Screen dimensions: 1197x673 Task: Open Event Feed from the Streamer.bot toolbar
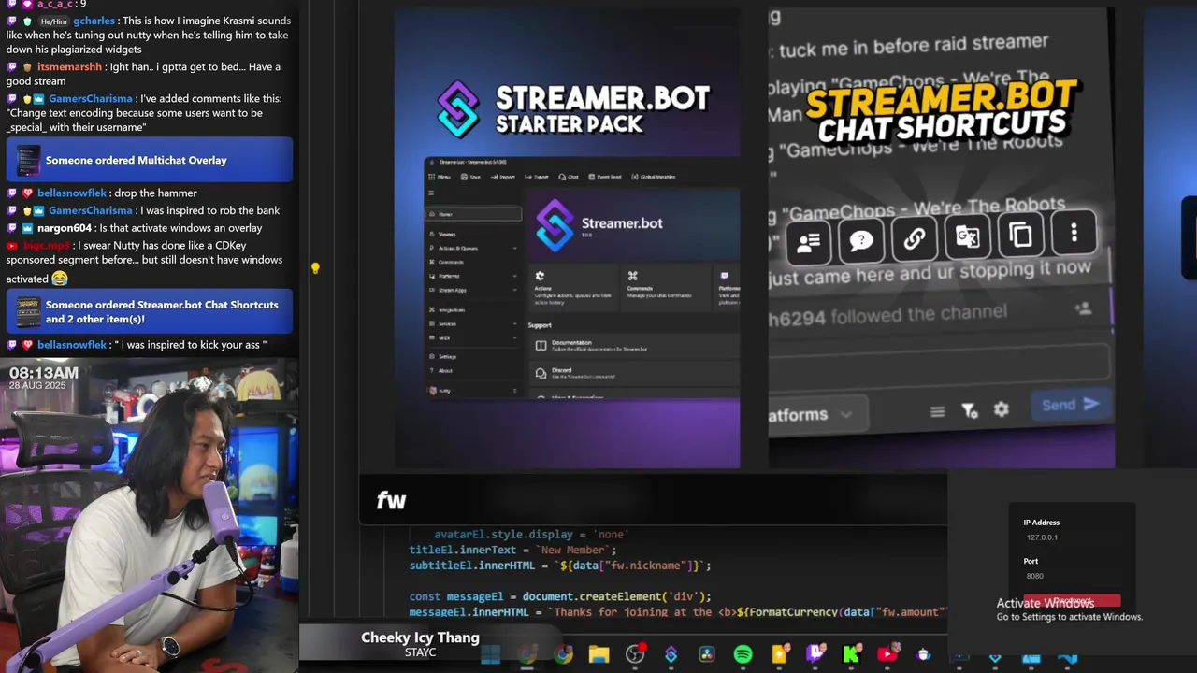point(604,177)
